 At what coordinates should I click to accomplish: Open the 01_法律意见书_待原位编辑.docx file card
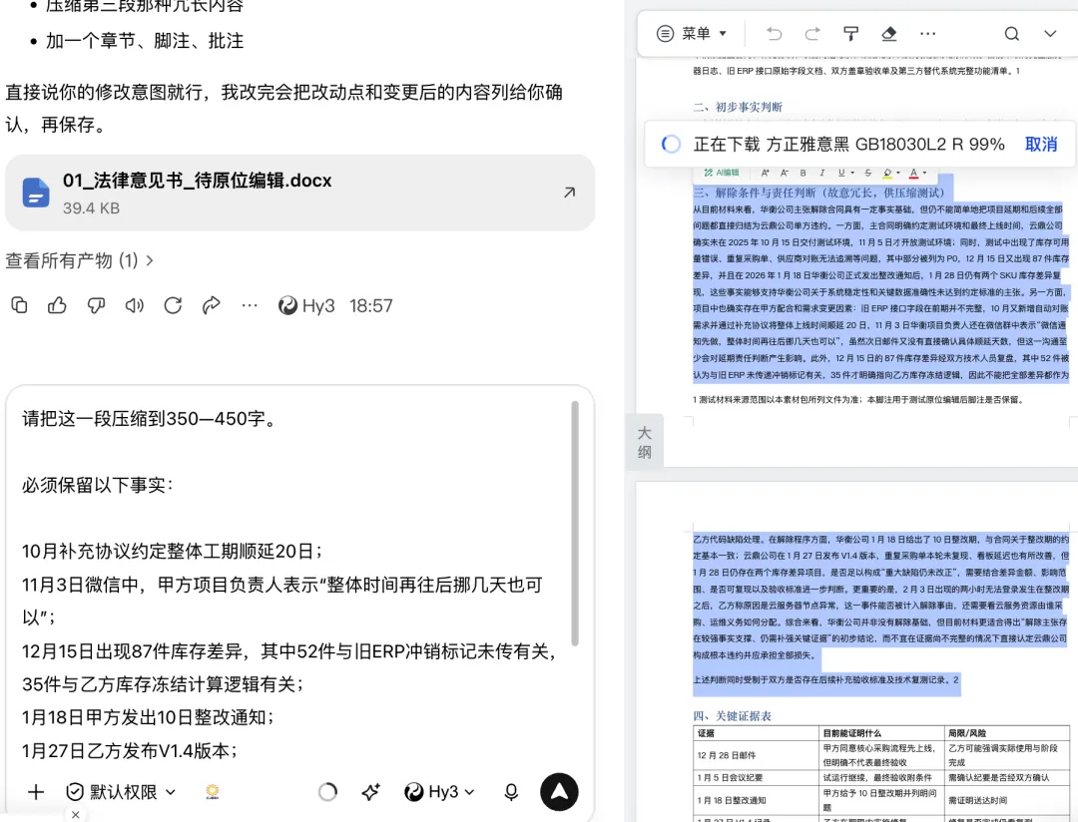click(x=299, y=194)
